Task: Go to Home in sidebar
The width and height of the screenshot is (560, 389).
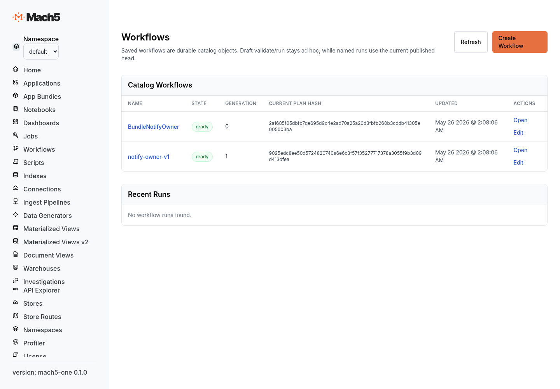Action: tap(32, 70)
